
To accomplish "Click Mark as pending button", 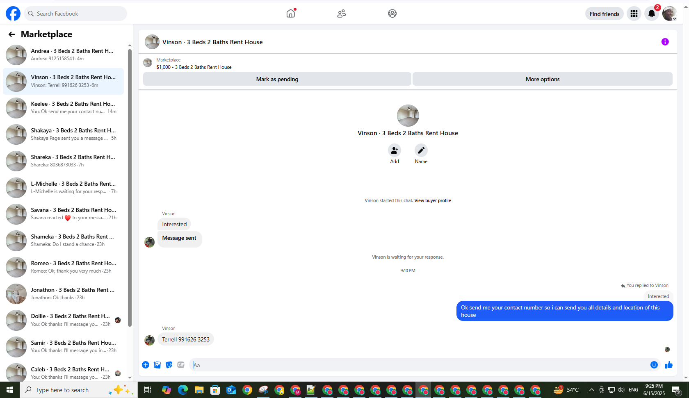I will click(x=277, y=79).
